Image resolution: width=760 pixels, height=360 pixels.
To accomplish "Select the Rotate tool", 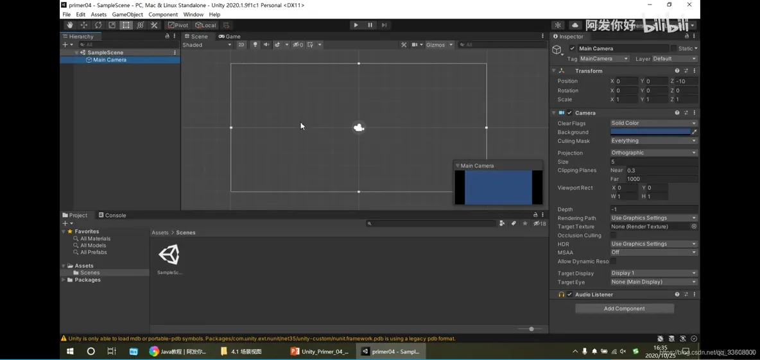I will 98,25.
